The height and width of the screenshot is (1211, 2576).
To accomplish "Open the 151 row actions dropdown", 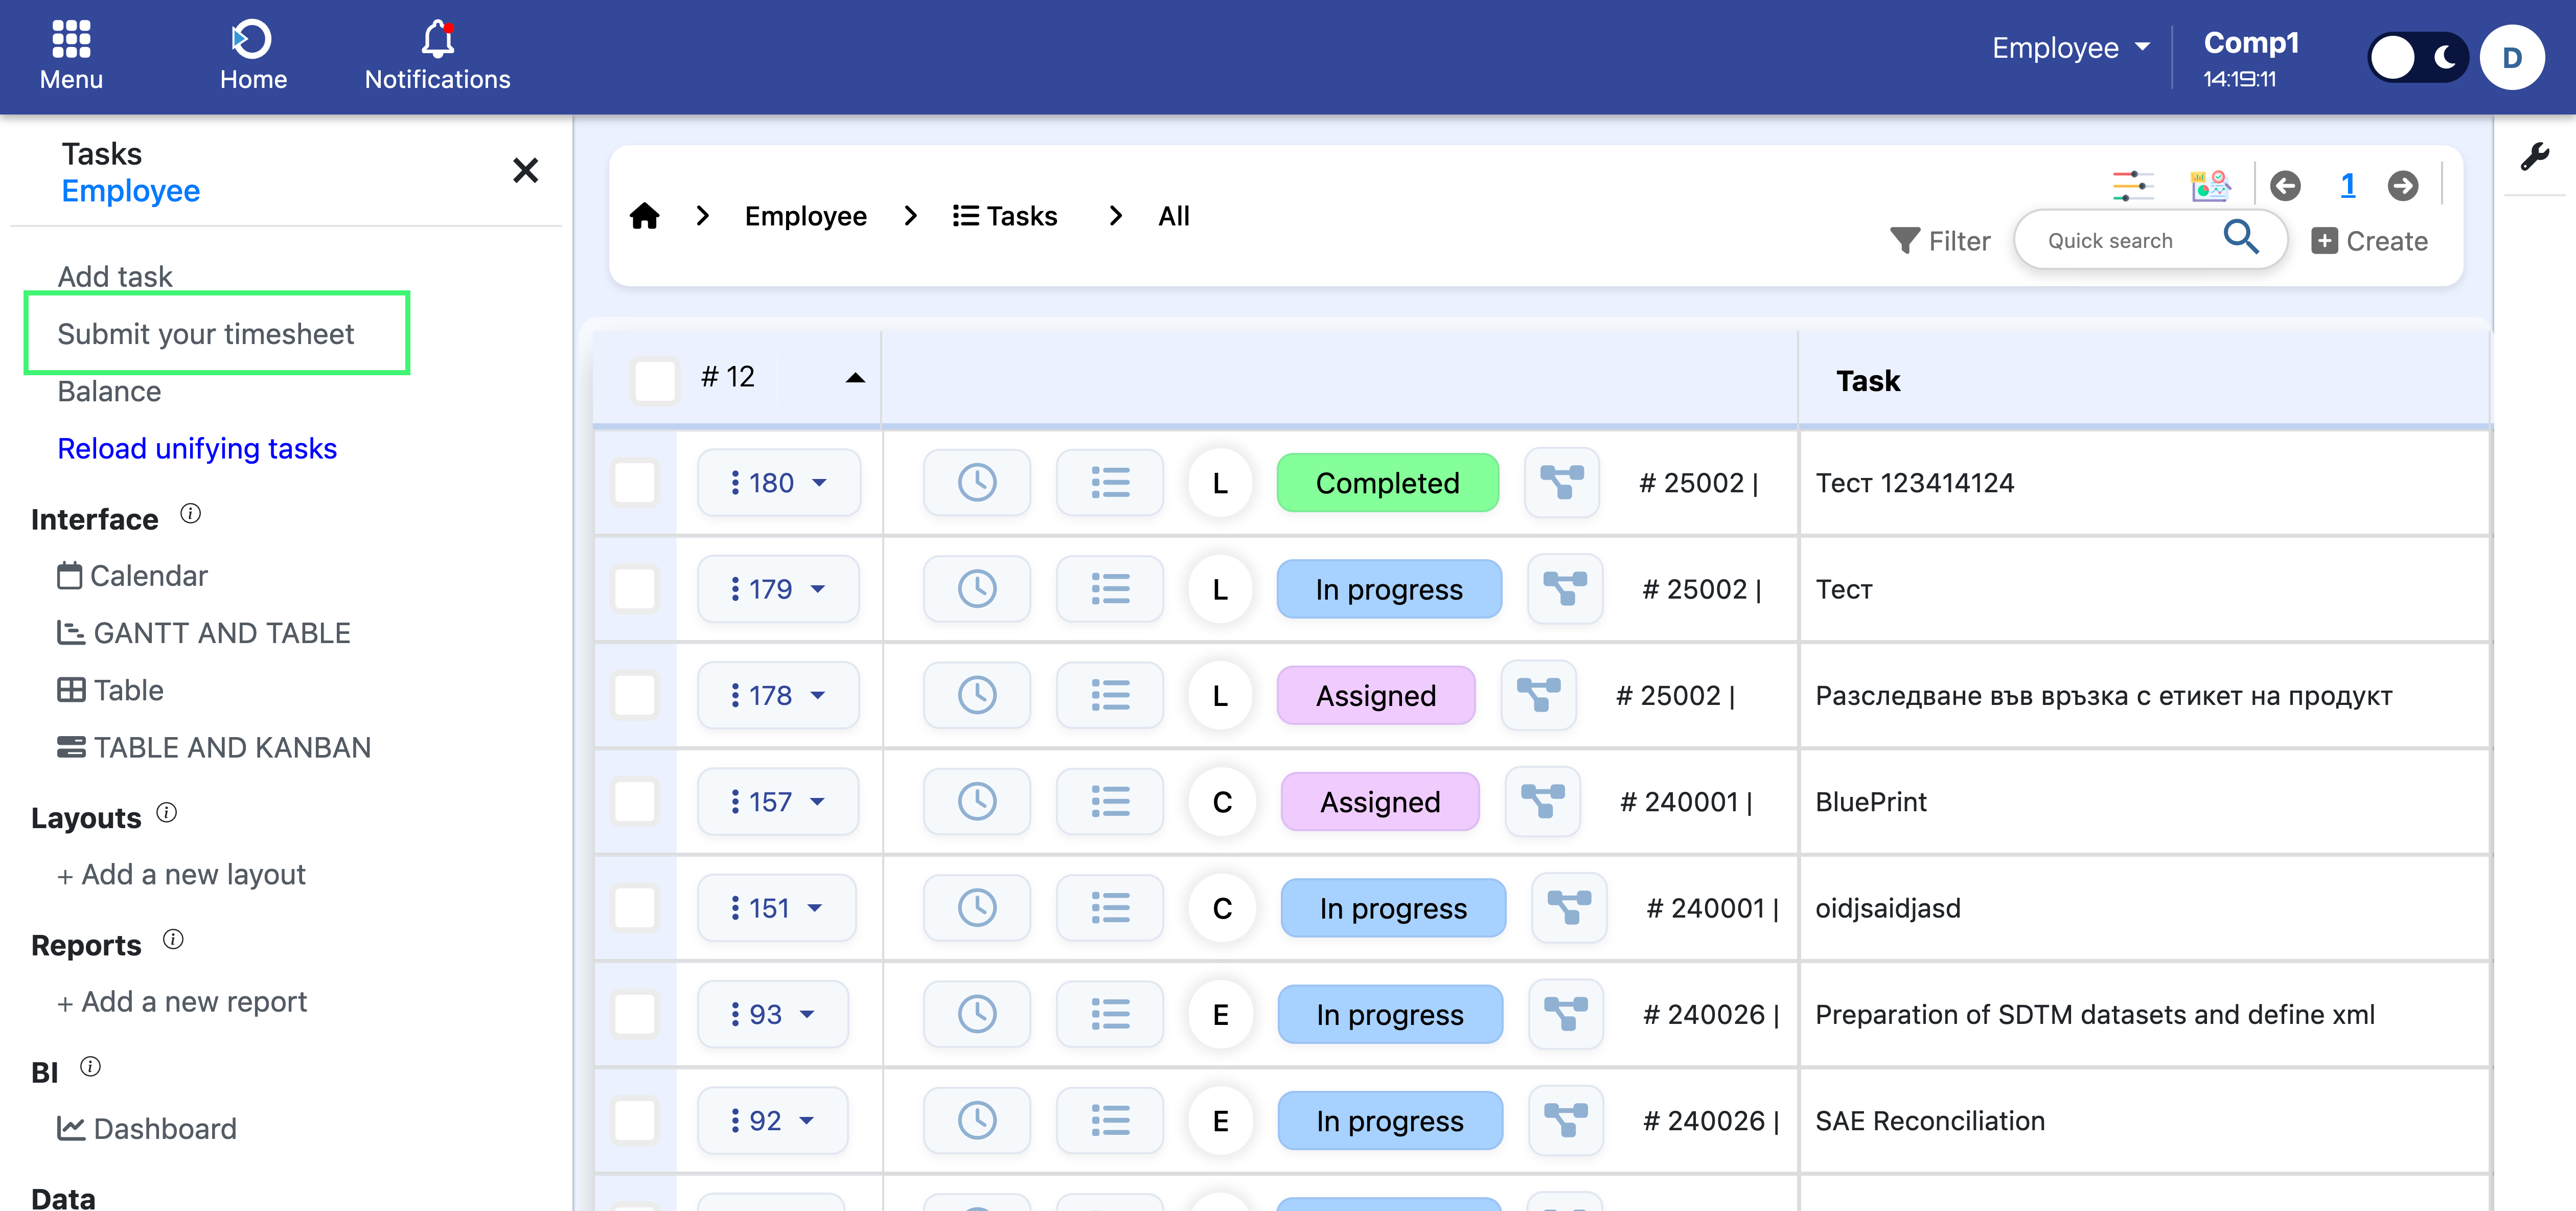I will tap(777, 908).
